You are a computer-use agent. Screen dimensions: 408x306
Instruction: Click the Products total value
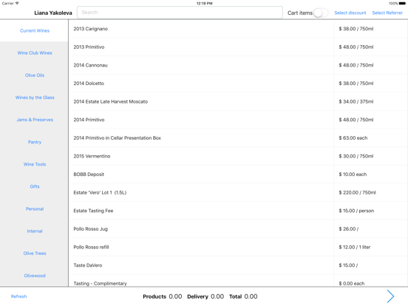(x=175, y=296)
